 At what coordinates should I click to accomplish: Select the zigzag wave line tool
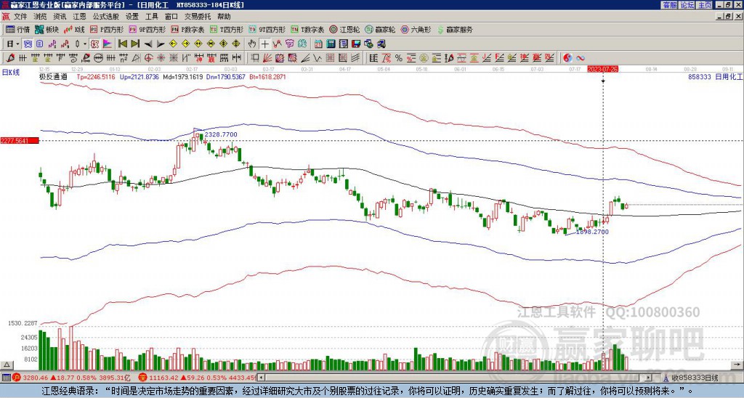tap(317, 58)
